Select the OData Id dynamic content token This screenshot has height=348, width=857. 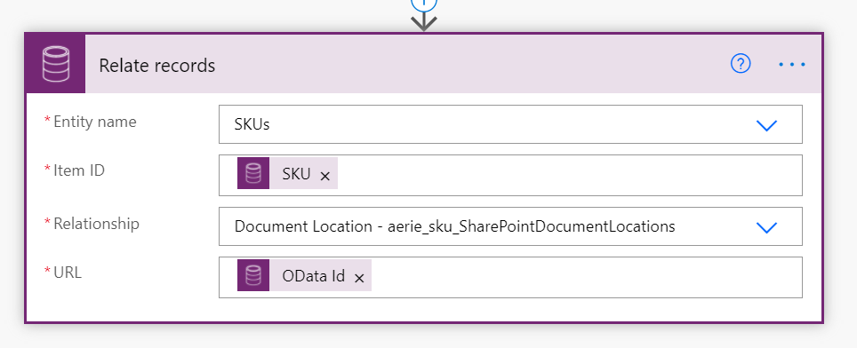304,275
